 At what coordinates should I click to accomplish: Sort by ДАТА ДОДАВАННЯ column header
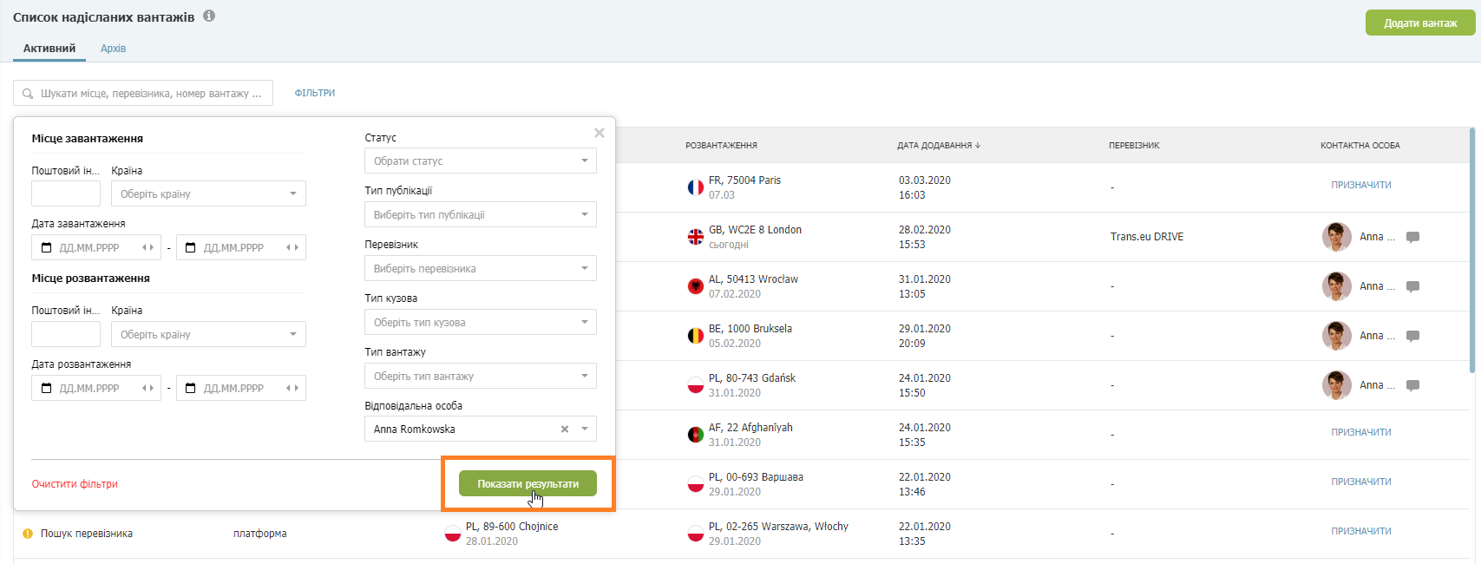938,146
